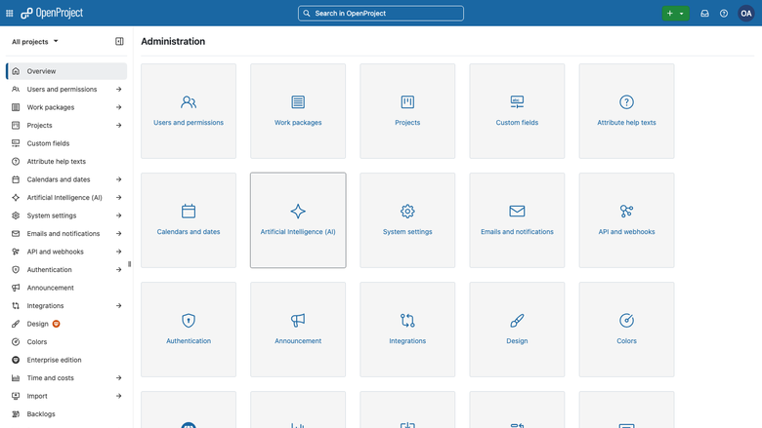Click the help question mark icon

[724, 13]
